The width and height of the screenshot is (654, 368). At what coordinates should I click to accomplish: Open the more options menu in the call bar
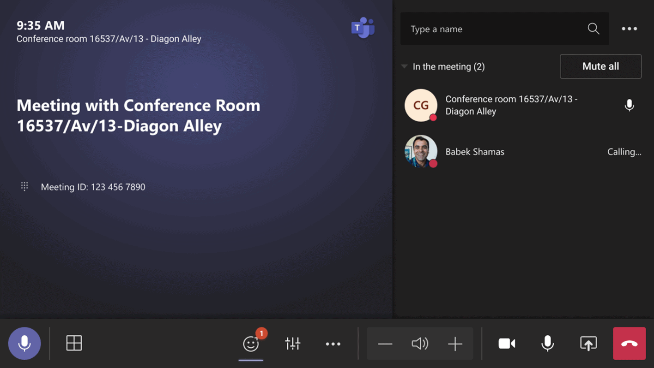[333, 344]
